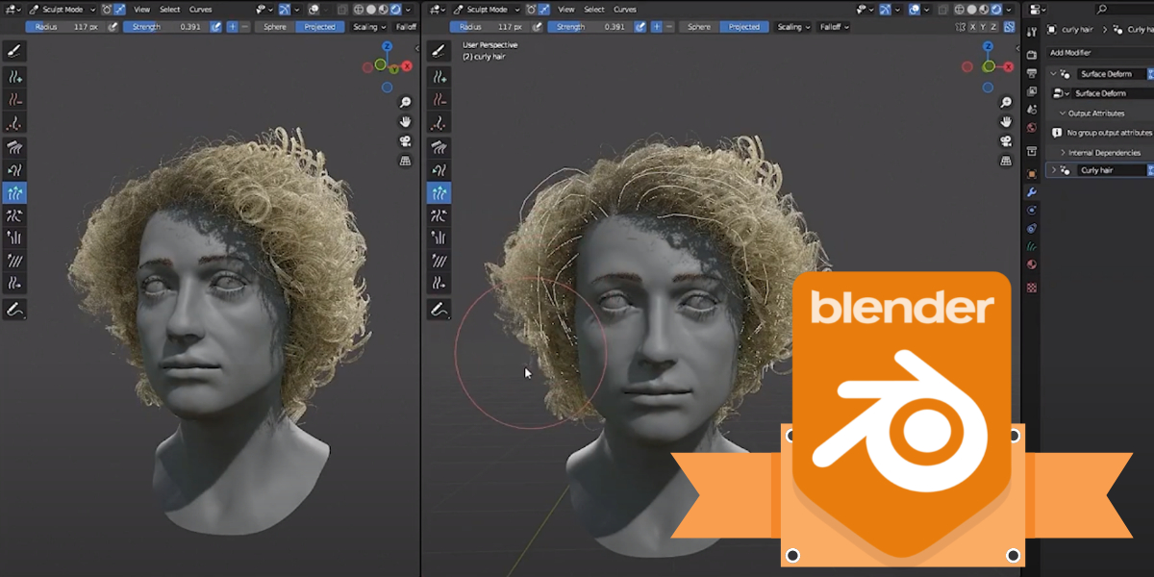1154x577 pixels.
Task: Toggle camera view in the right viewport
Action: [1006, 141]
